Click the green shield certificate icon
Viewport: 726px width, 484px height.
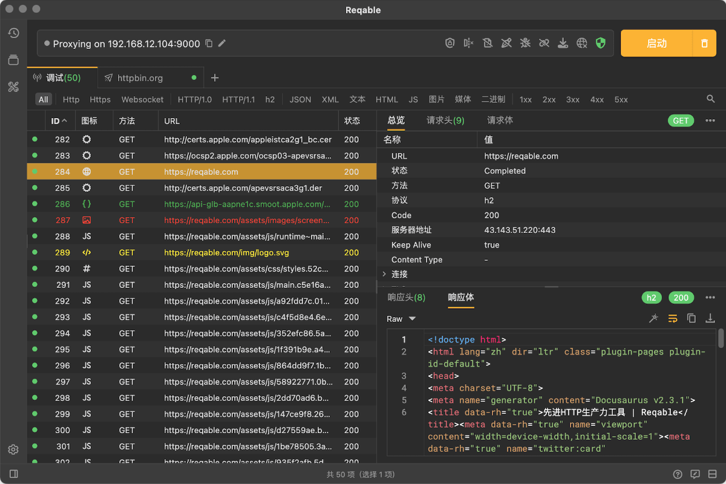(x=600, y=43)
